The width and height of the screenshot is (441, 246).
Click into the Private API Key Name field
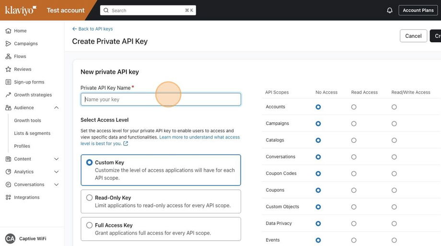click(x=161, y=99)
